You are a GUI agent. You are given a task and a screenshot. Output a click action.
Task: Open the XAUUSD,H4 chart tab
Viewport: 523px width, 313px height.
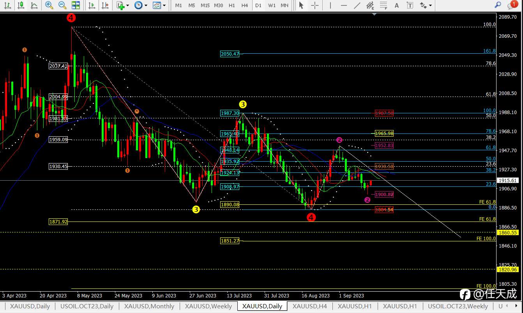click(x=310, y=306)
